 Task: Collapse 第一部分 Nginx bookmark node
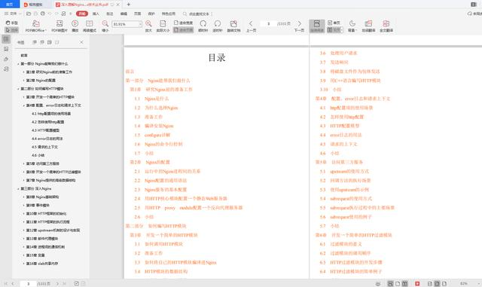18,64
